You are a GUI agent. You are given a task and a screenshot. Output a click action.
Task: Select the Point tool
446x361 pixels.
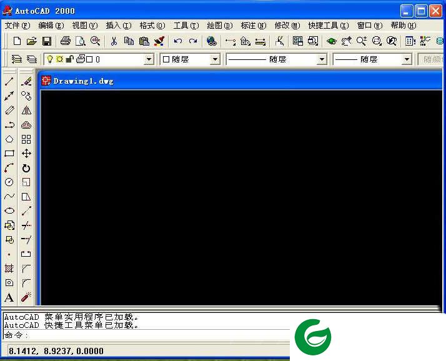[x=9, y=254]
